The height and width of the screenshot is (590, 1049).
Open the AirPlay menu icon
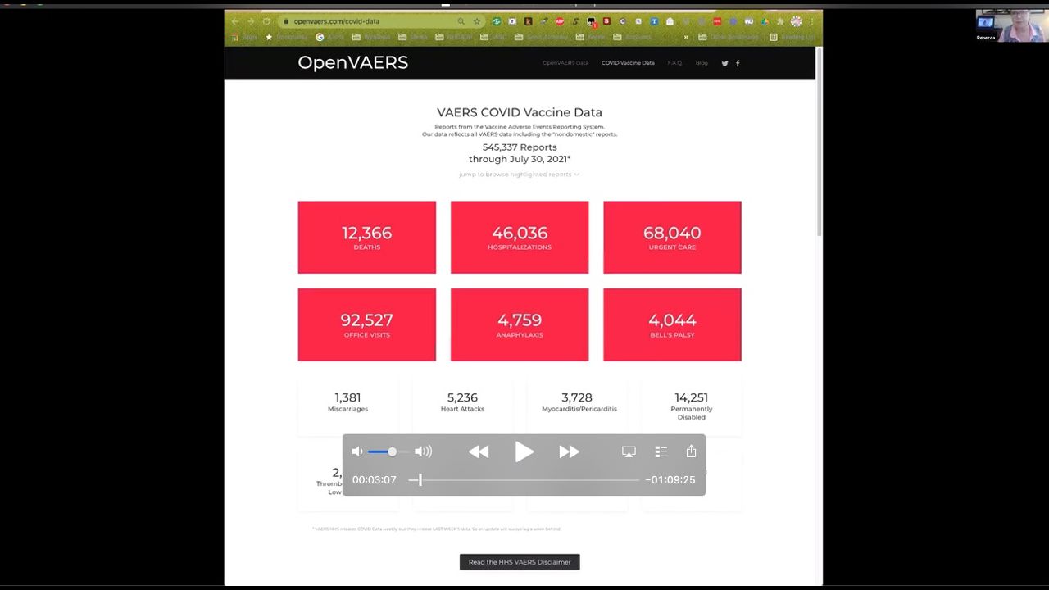[629, 452]
